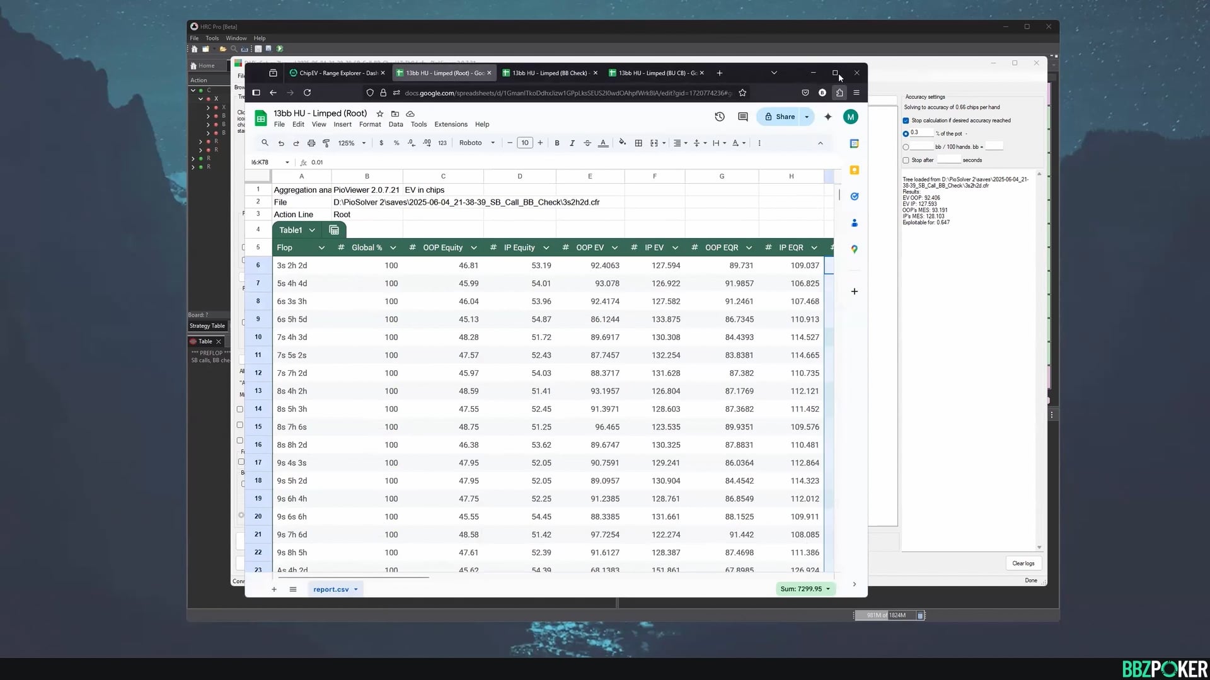Image resolution: width=1210 pixels, height=680 pixels.
Task: Open the OOP Equity column filter dropdown
Action: pyautogui.click(x=474, y=247)
